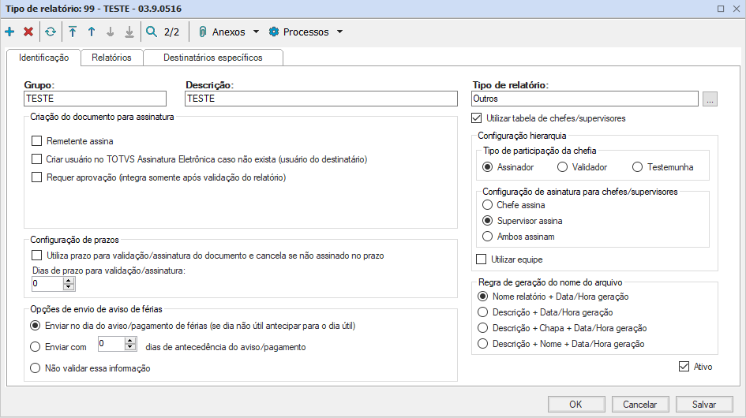Select Nome relatório + Data/Hora geração

coord(483,297)
